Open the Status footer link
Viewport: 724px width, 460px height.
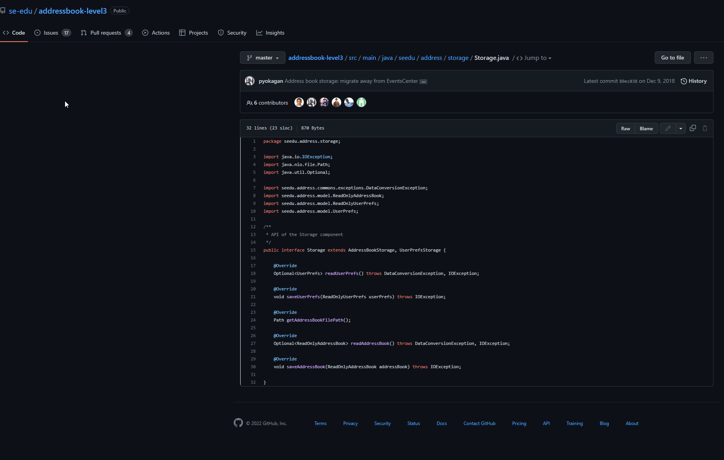pyautogui.click(x=414, y=423)
